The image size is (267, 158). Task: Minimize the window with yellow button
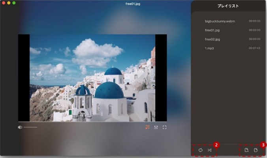[9, 3]
